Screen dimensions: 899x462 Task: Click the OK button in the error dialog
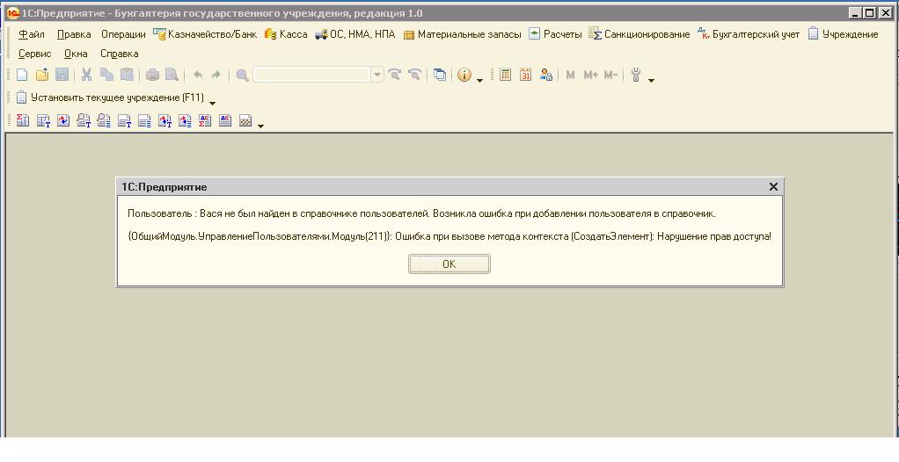449,263
